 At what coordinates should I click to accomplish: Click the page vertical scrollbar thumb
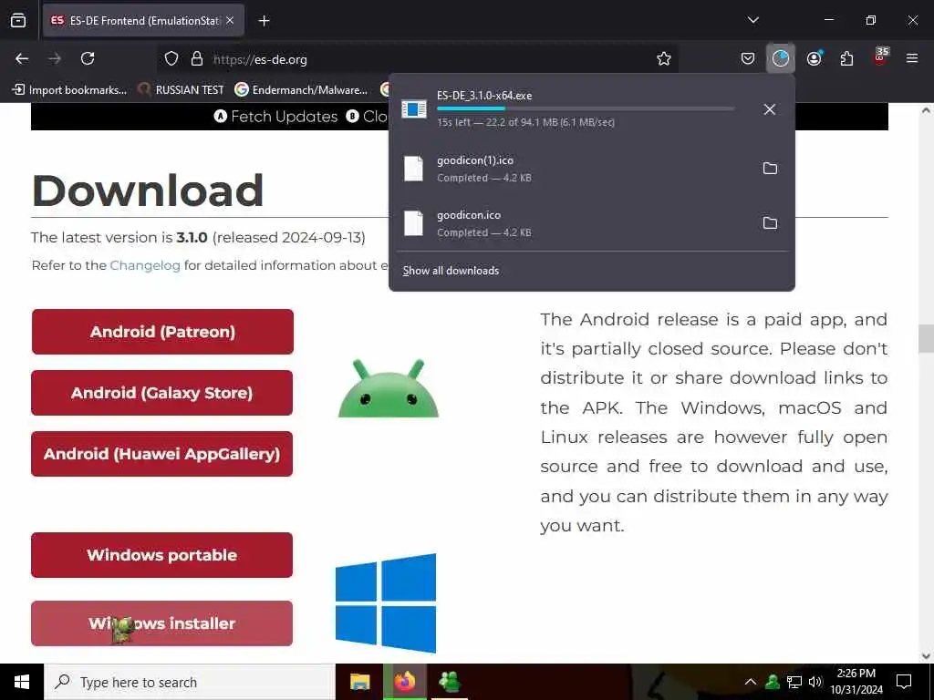pos(926,339)
